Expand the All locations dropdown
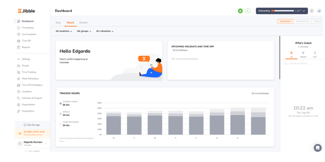 coord(64,31)
